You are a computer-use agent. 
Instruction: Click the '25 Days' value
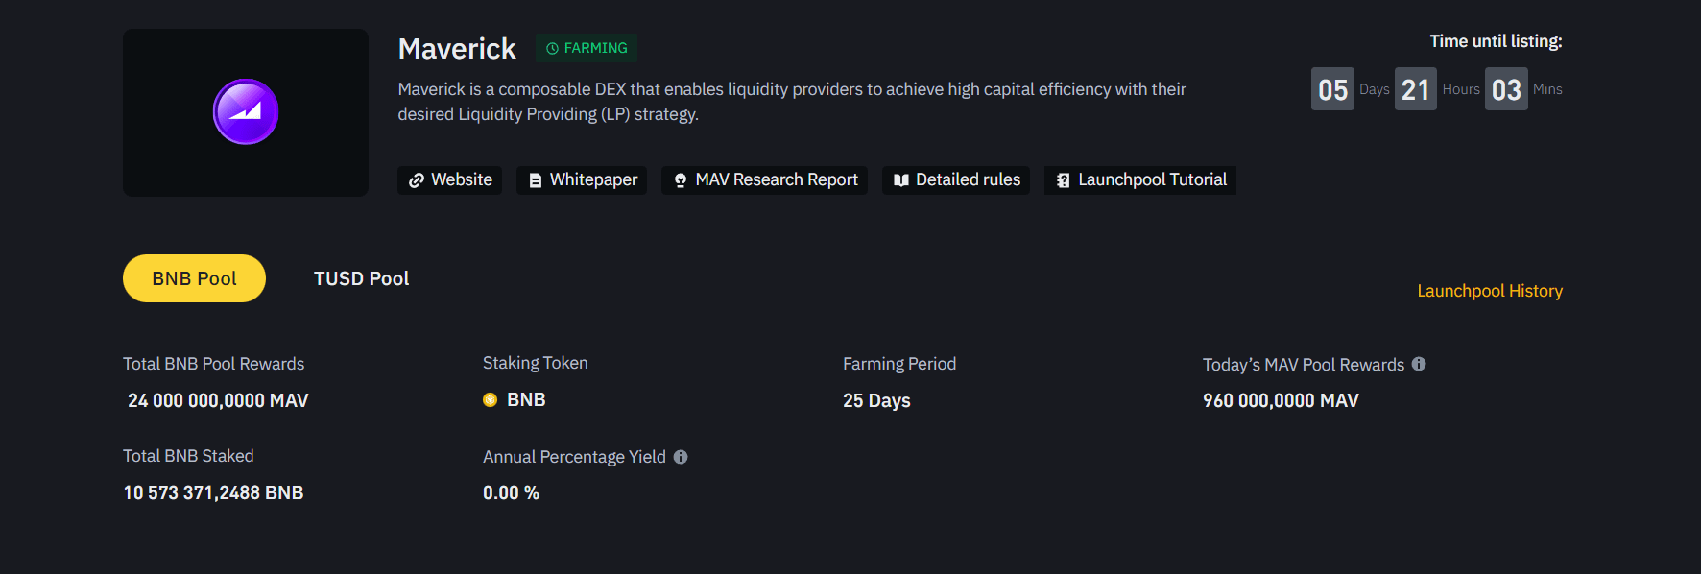[876, 400]
